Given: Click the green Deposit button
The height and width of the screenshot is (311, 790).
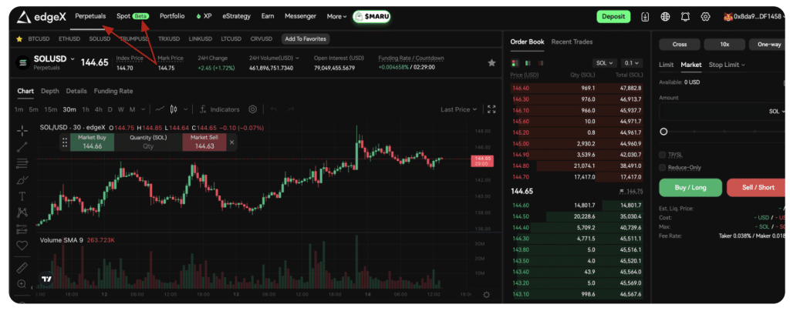Looking at the screenshot, I should point(613,16).
